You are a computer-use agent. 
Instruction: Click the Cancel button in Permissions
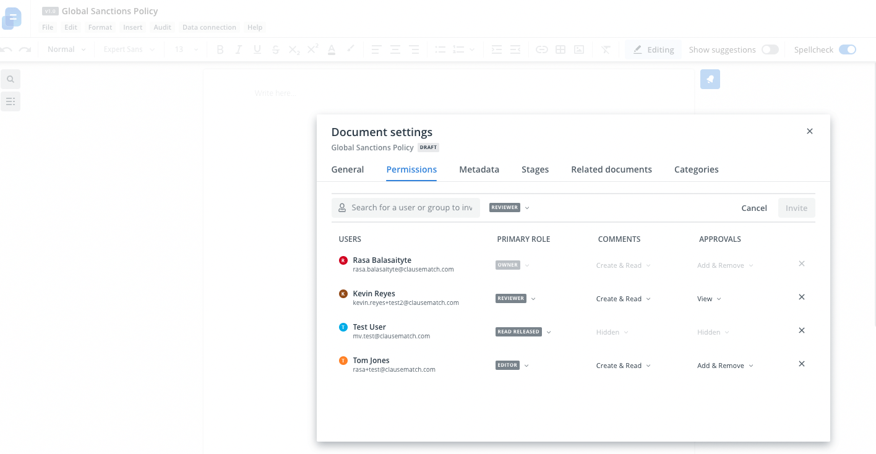754,208
